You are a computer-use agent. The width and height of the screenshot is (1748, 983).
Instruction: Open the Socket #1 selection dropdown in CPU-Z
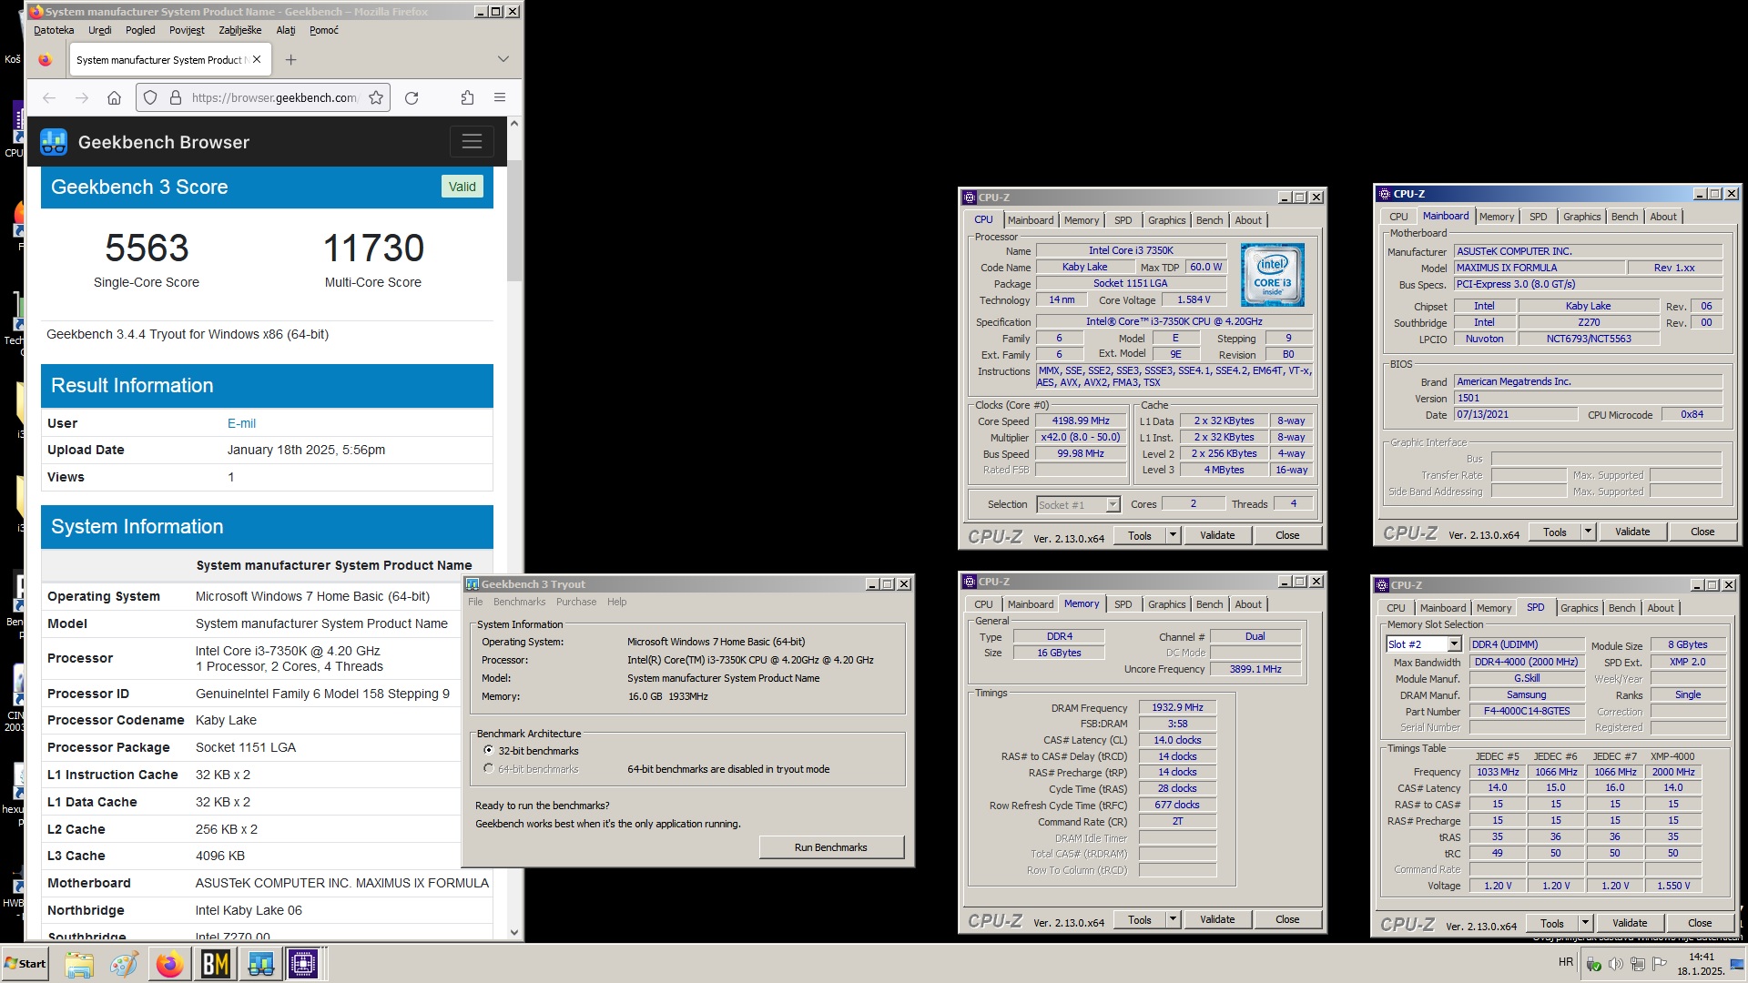1113,504
